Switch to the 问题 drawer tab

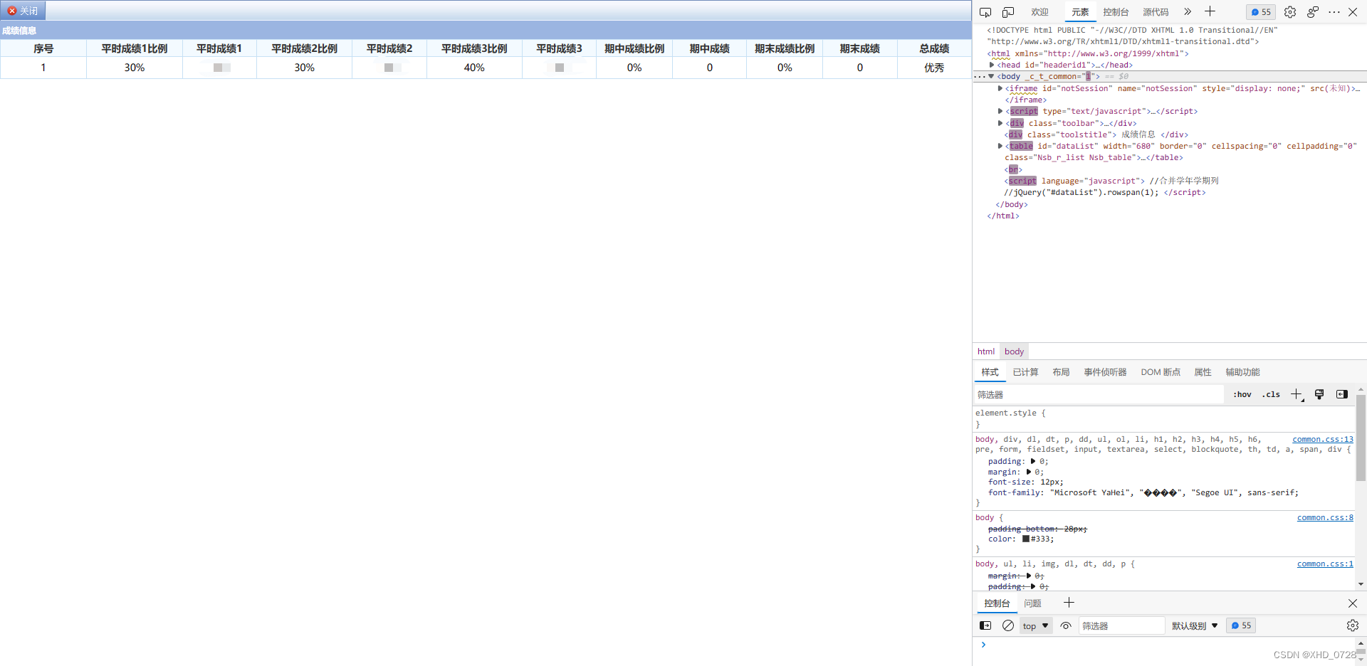pos(1032,603)
